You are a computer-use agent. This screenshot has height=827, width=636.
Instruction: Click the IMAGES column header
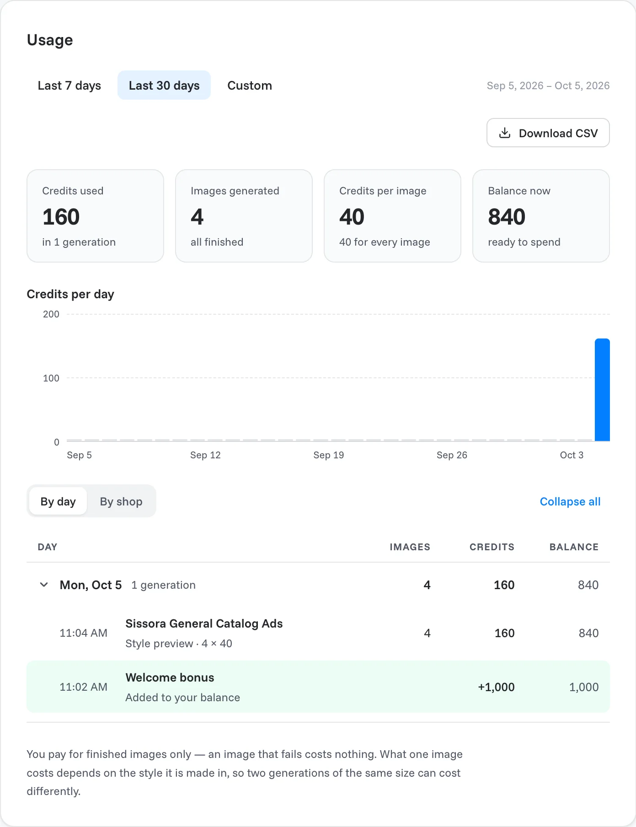[410, 547]
